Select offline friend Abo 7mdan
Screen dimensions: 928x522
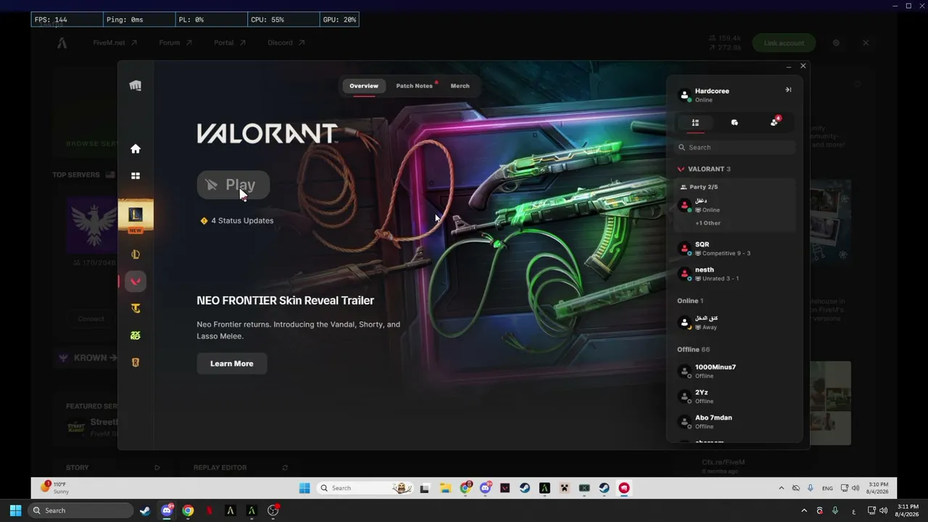click(734, 422)
